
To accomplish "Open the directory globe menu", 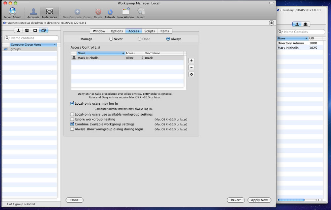I will click(5, 23).
